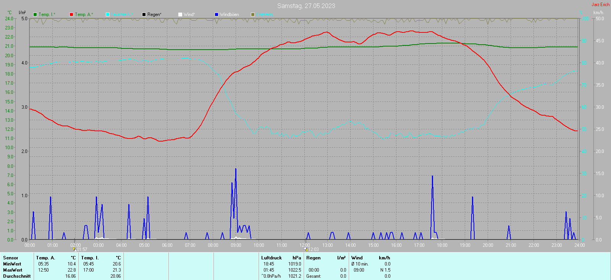This screenshot has height=280, width=611.
Task: Click the pressure value 1021.2
Action: tap(295, 276)
